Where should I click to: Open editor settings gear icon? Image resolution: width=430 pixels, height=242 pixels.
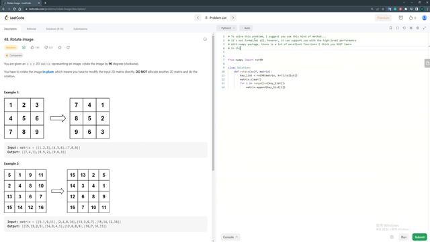point(418,28)
